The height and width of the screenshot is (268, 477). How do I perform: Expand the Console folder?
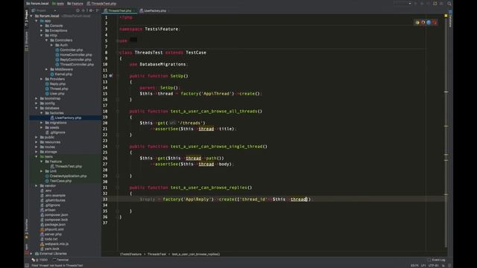(x=42, y=25)
